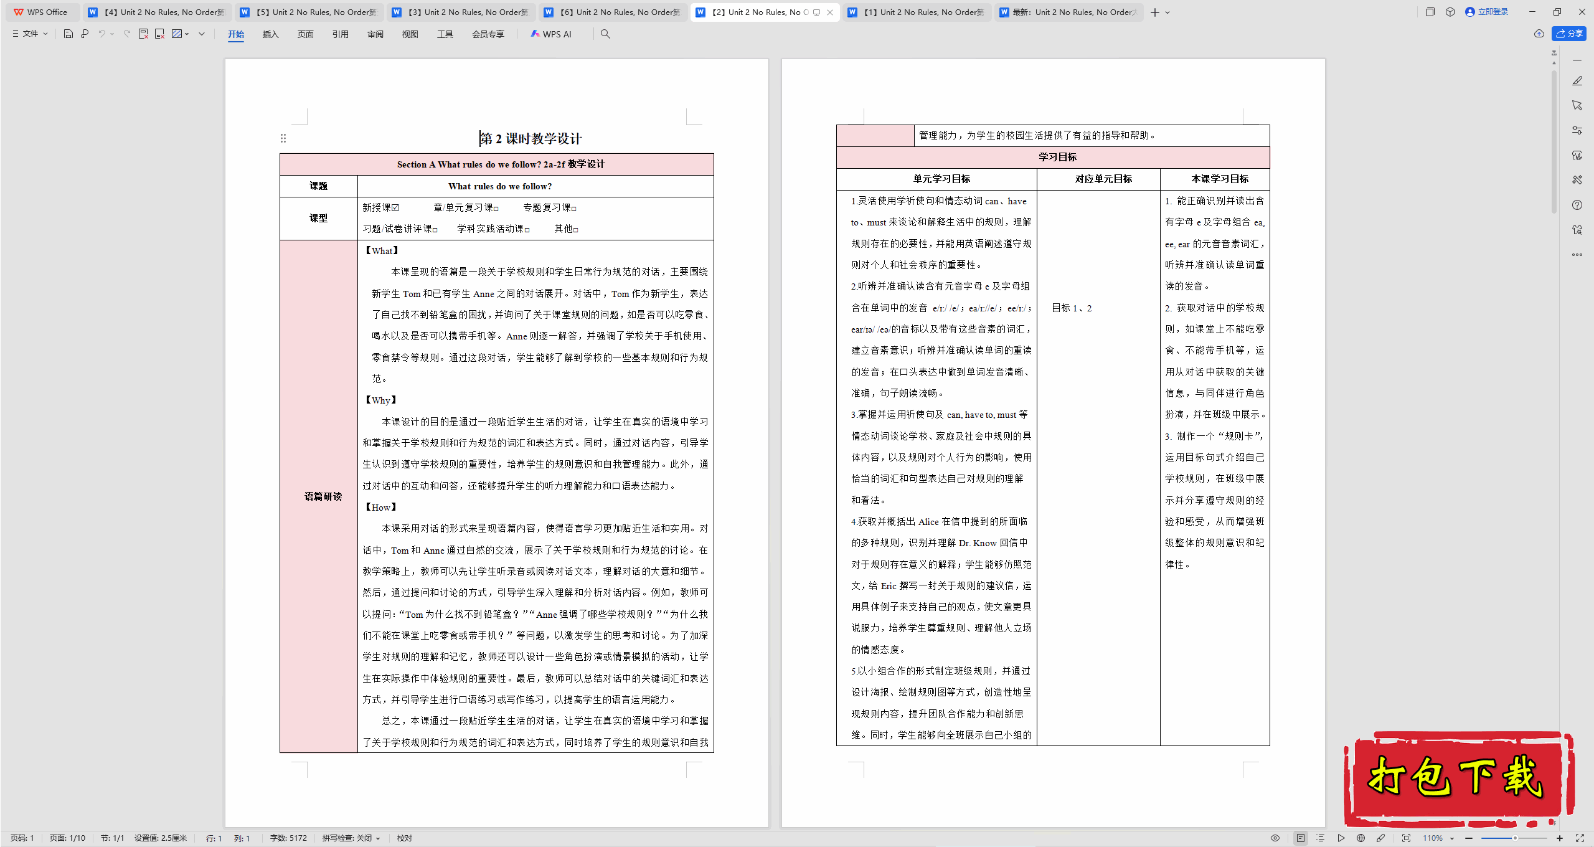Click the table move handle beside the title
The image size is (1594, 847).
click(x=283, y=138)
